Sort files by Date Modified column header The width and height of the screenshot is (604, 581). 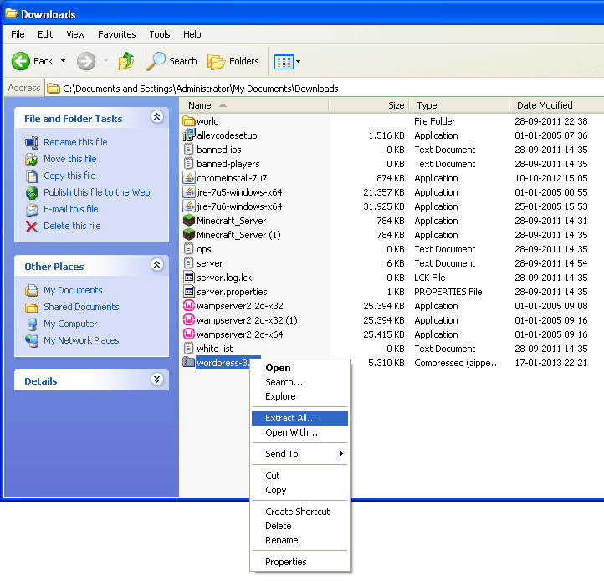[545, 105]
